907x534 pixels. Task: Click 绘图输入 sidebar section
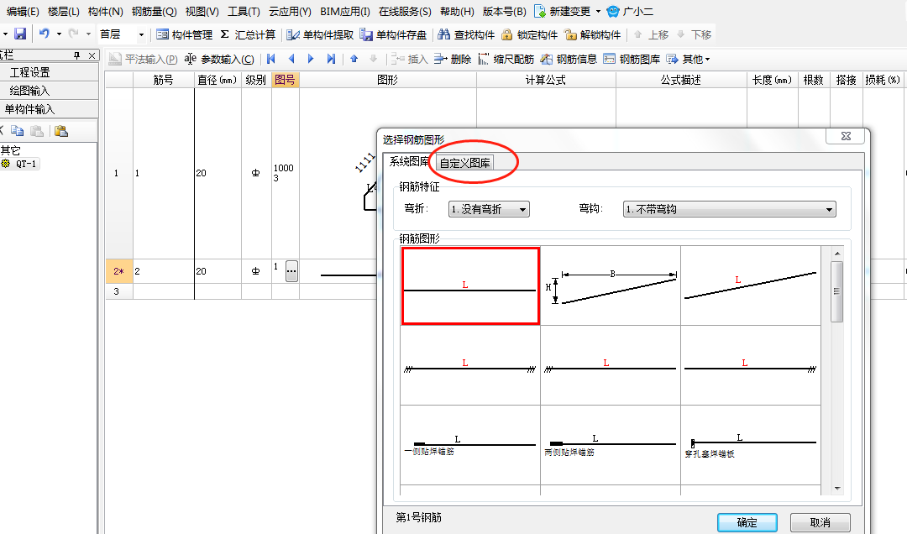point(50,91)
